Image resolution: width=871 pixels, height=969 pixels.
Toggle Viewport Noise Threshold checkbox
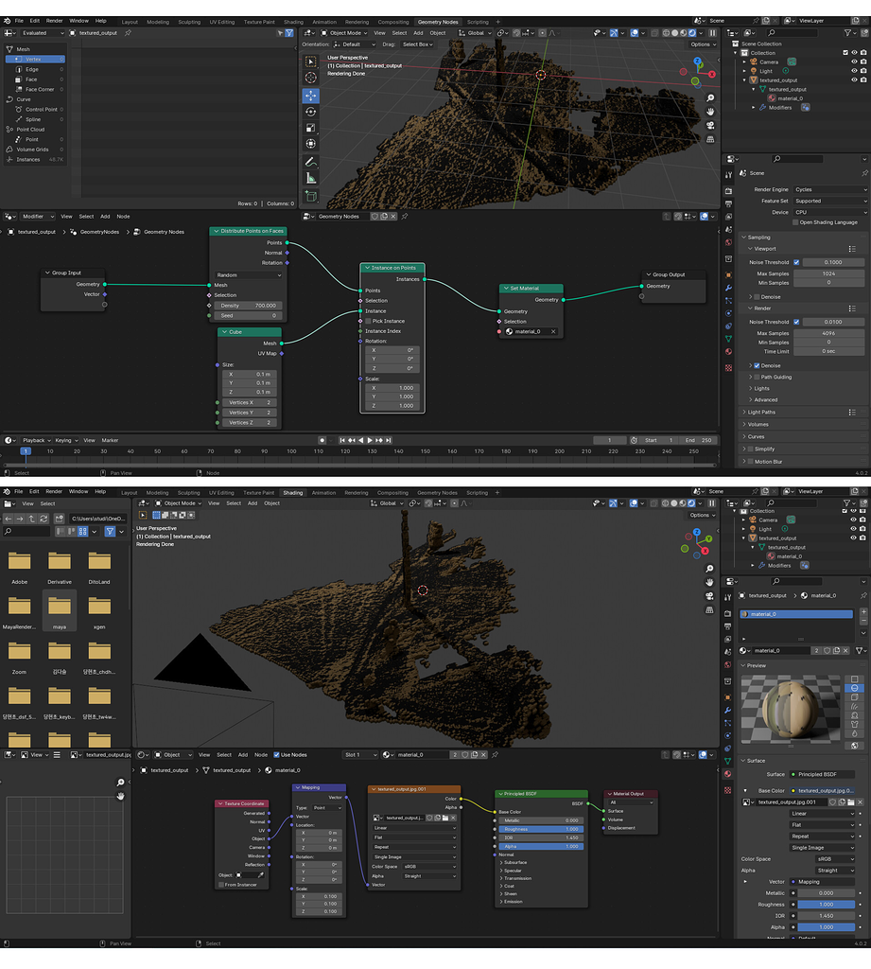(x=796, y=262)
